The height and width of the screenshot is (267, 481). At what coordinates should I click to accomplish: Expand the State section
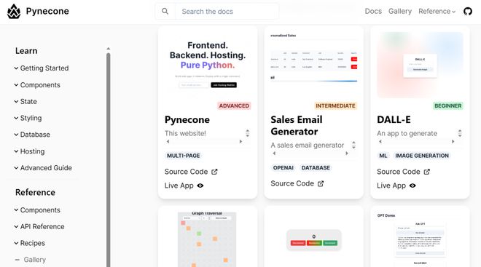(x=26, y=102)
